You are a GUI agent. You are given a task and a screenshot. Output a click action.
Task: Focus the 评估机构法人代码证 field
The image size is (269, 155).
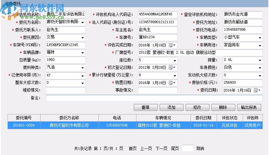tap(158, 14)
